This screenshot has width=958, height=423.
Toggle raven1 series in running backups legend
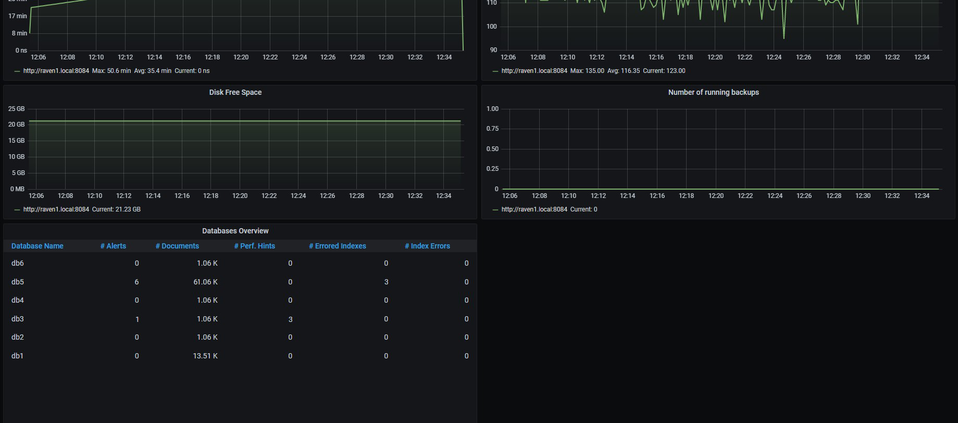[534, 209]
